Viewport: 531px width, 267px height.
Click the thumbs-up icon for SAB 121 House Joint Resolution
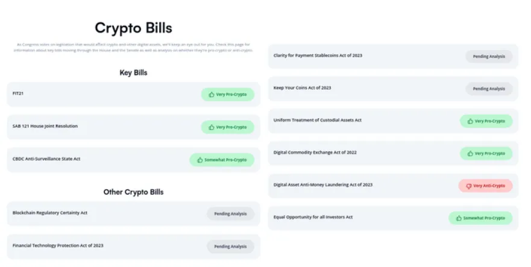(212, 127)
